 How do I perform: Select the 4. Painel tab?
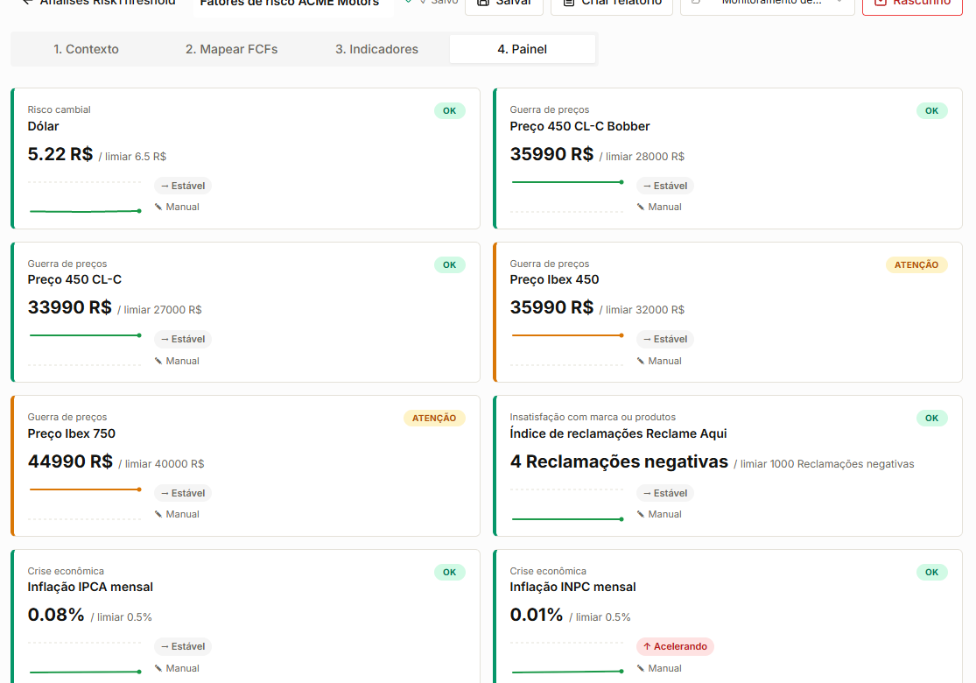[523, 49]
